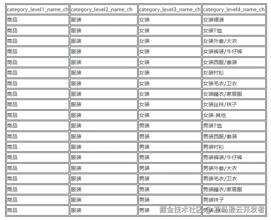Click 商品 in the 男装衬衫 row
Screen dimensions: 271x220
(38, 147)
